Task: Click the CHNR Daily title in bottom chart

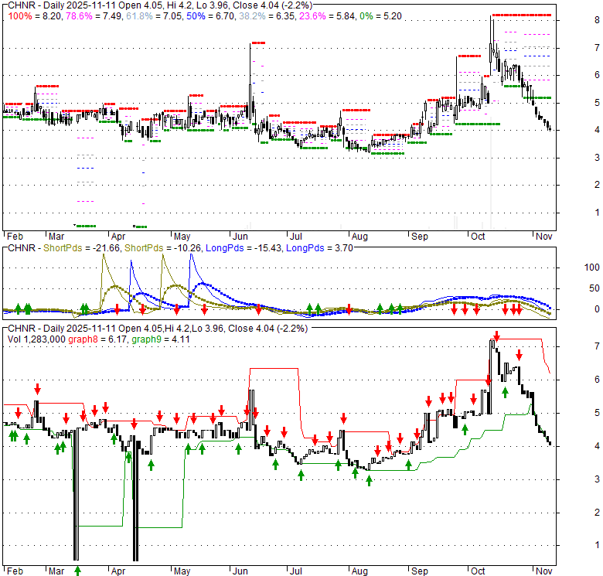Action: click(158, 329)
